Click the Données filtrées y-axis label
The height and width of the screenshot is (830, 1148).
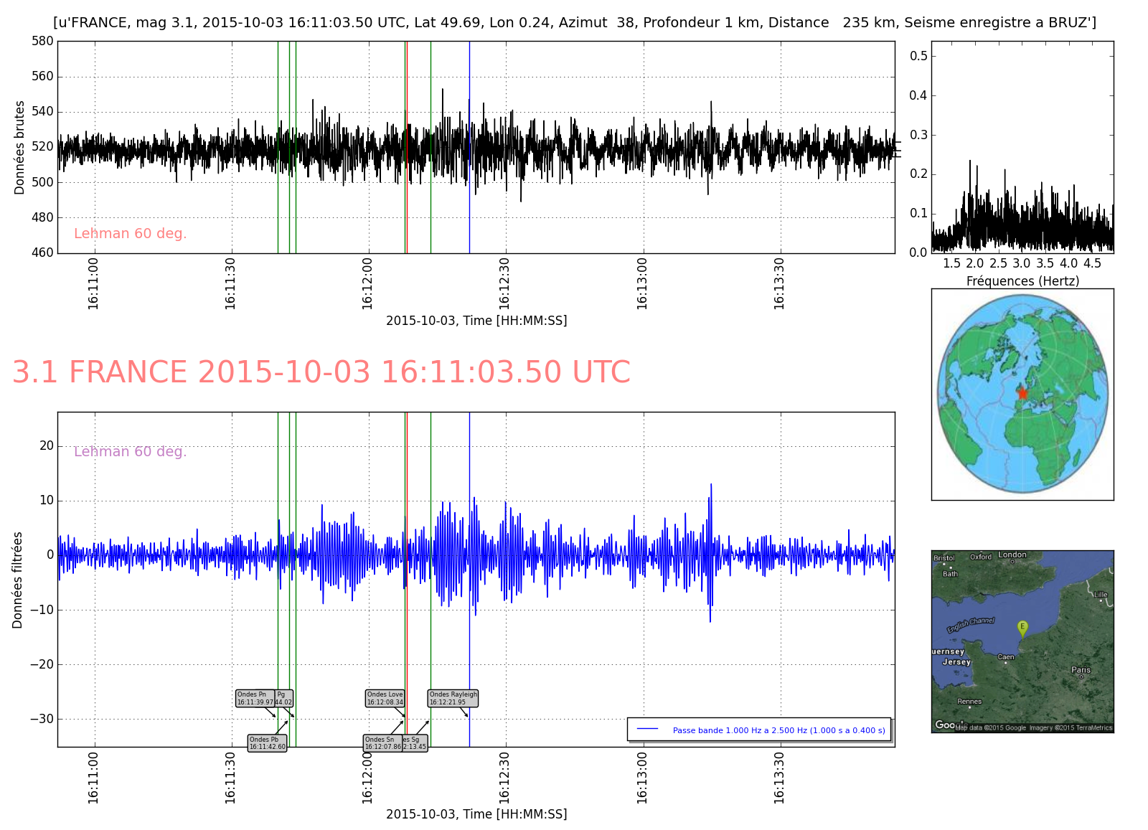18,580
